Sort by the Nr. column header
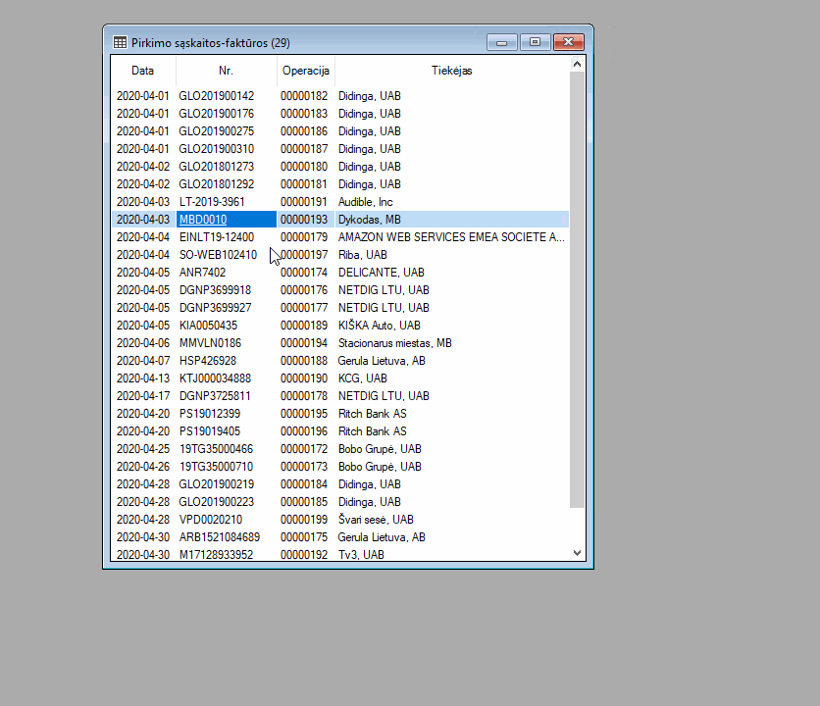This screenshot has height=706, width=820. click(x=226, y=71)
